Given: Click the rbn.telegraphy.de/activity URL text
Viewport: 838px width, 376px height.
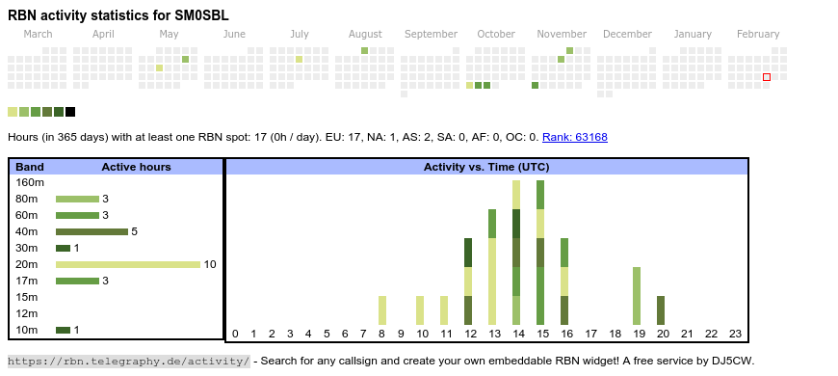Looking at the screenshot, I should click(x=129, y=361).
